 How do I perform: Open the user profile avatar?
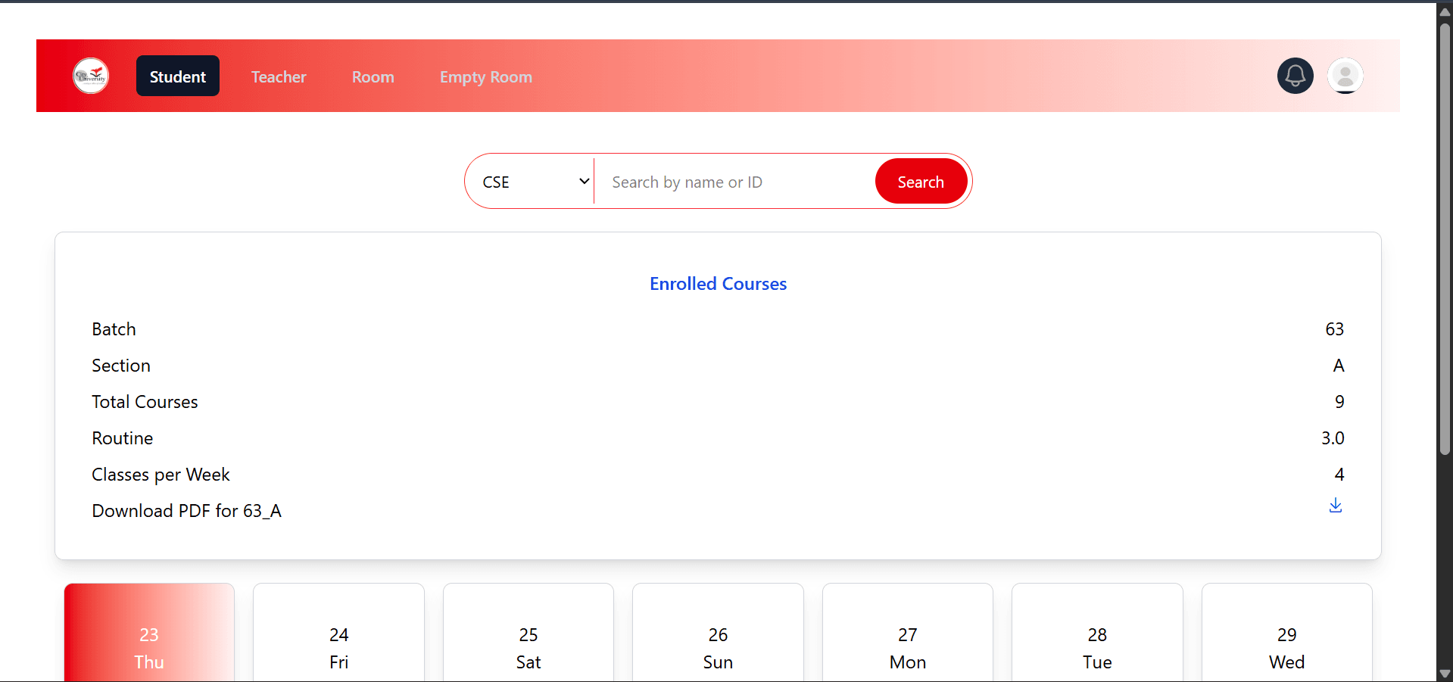coord(1345,76)
